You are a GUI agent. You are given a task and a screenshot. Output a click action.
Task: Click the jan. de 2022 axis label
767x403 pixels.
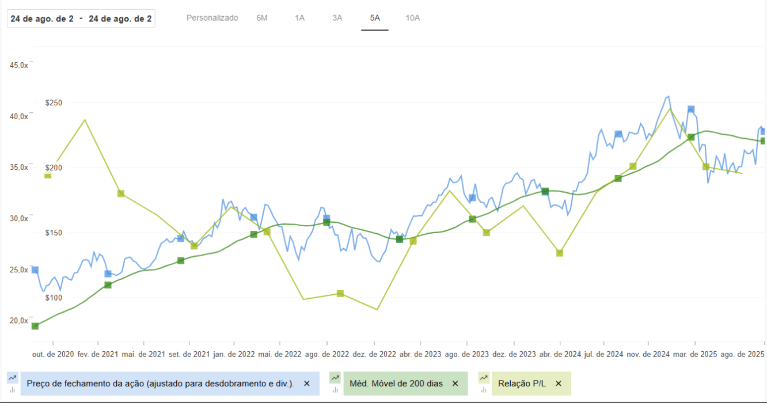pos(234,354)
